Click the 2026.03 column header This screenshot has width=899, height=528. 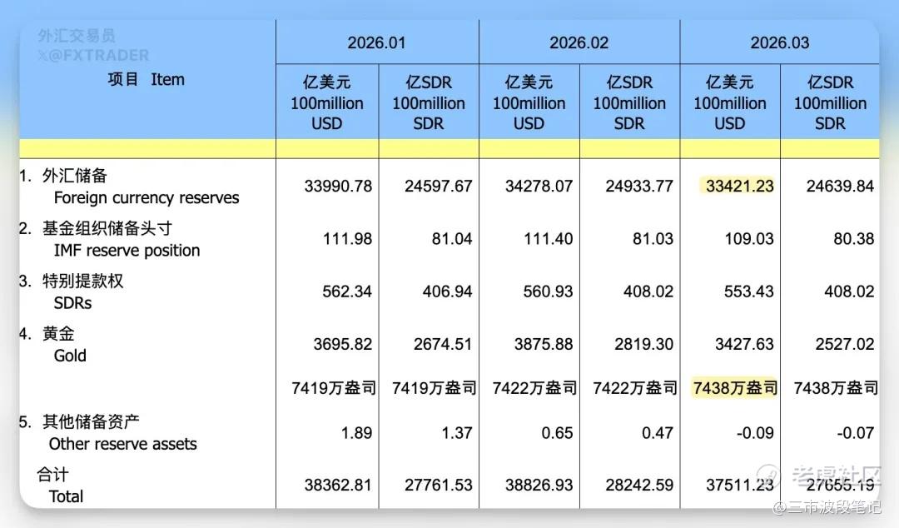780,43
